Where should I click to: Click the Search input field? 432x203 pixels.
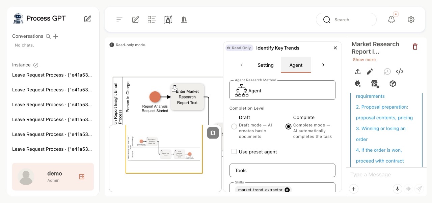[x=346, y=20]
